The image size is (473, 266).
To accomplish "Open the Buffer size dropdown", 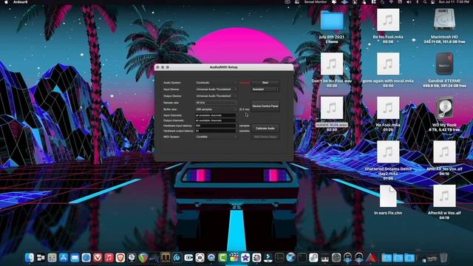I will coord(216,109).
